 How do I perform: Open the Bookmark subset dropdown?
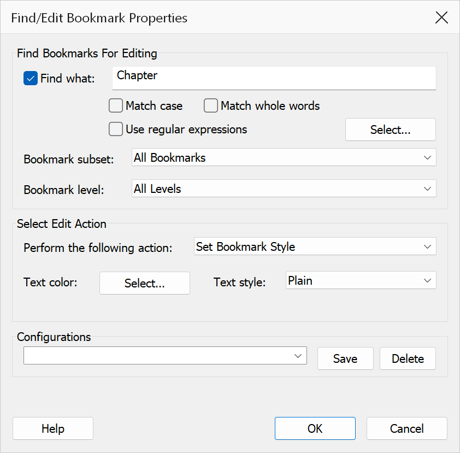(284, 157)
